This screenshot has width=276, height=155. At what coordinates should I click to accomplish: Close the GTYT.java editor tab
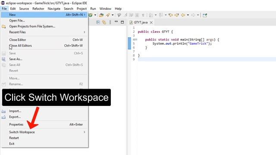point(151,22)
